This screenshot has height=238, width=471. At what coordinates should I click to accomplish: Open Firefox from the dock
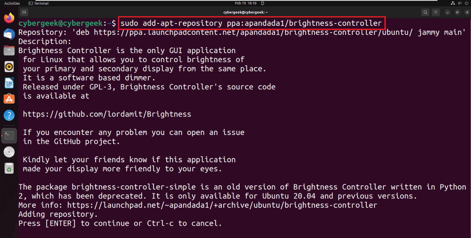coord(9,18)
